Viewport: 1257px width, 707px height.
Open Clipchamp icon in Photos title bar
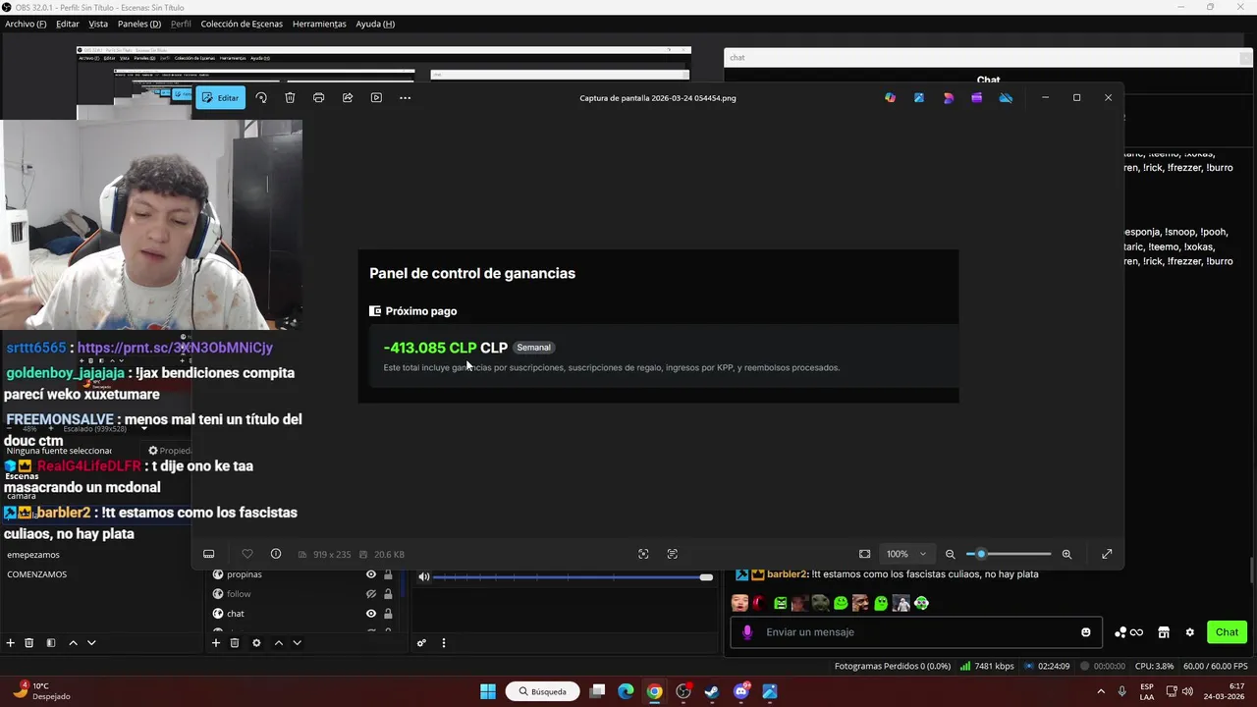click(x=976, y=98)
